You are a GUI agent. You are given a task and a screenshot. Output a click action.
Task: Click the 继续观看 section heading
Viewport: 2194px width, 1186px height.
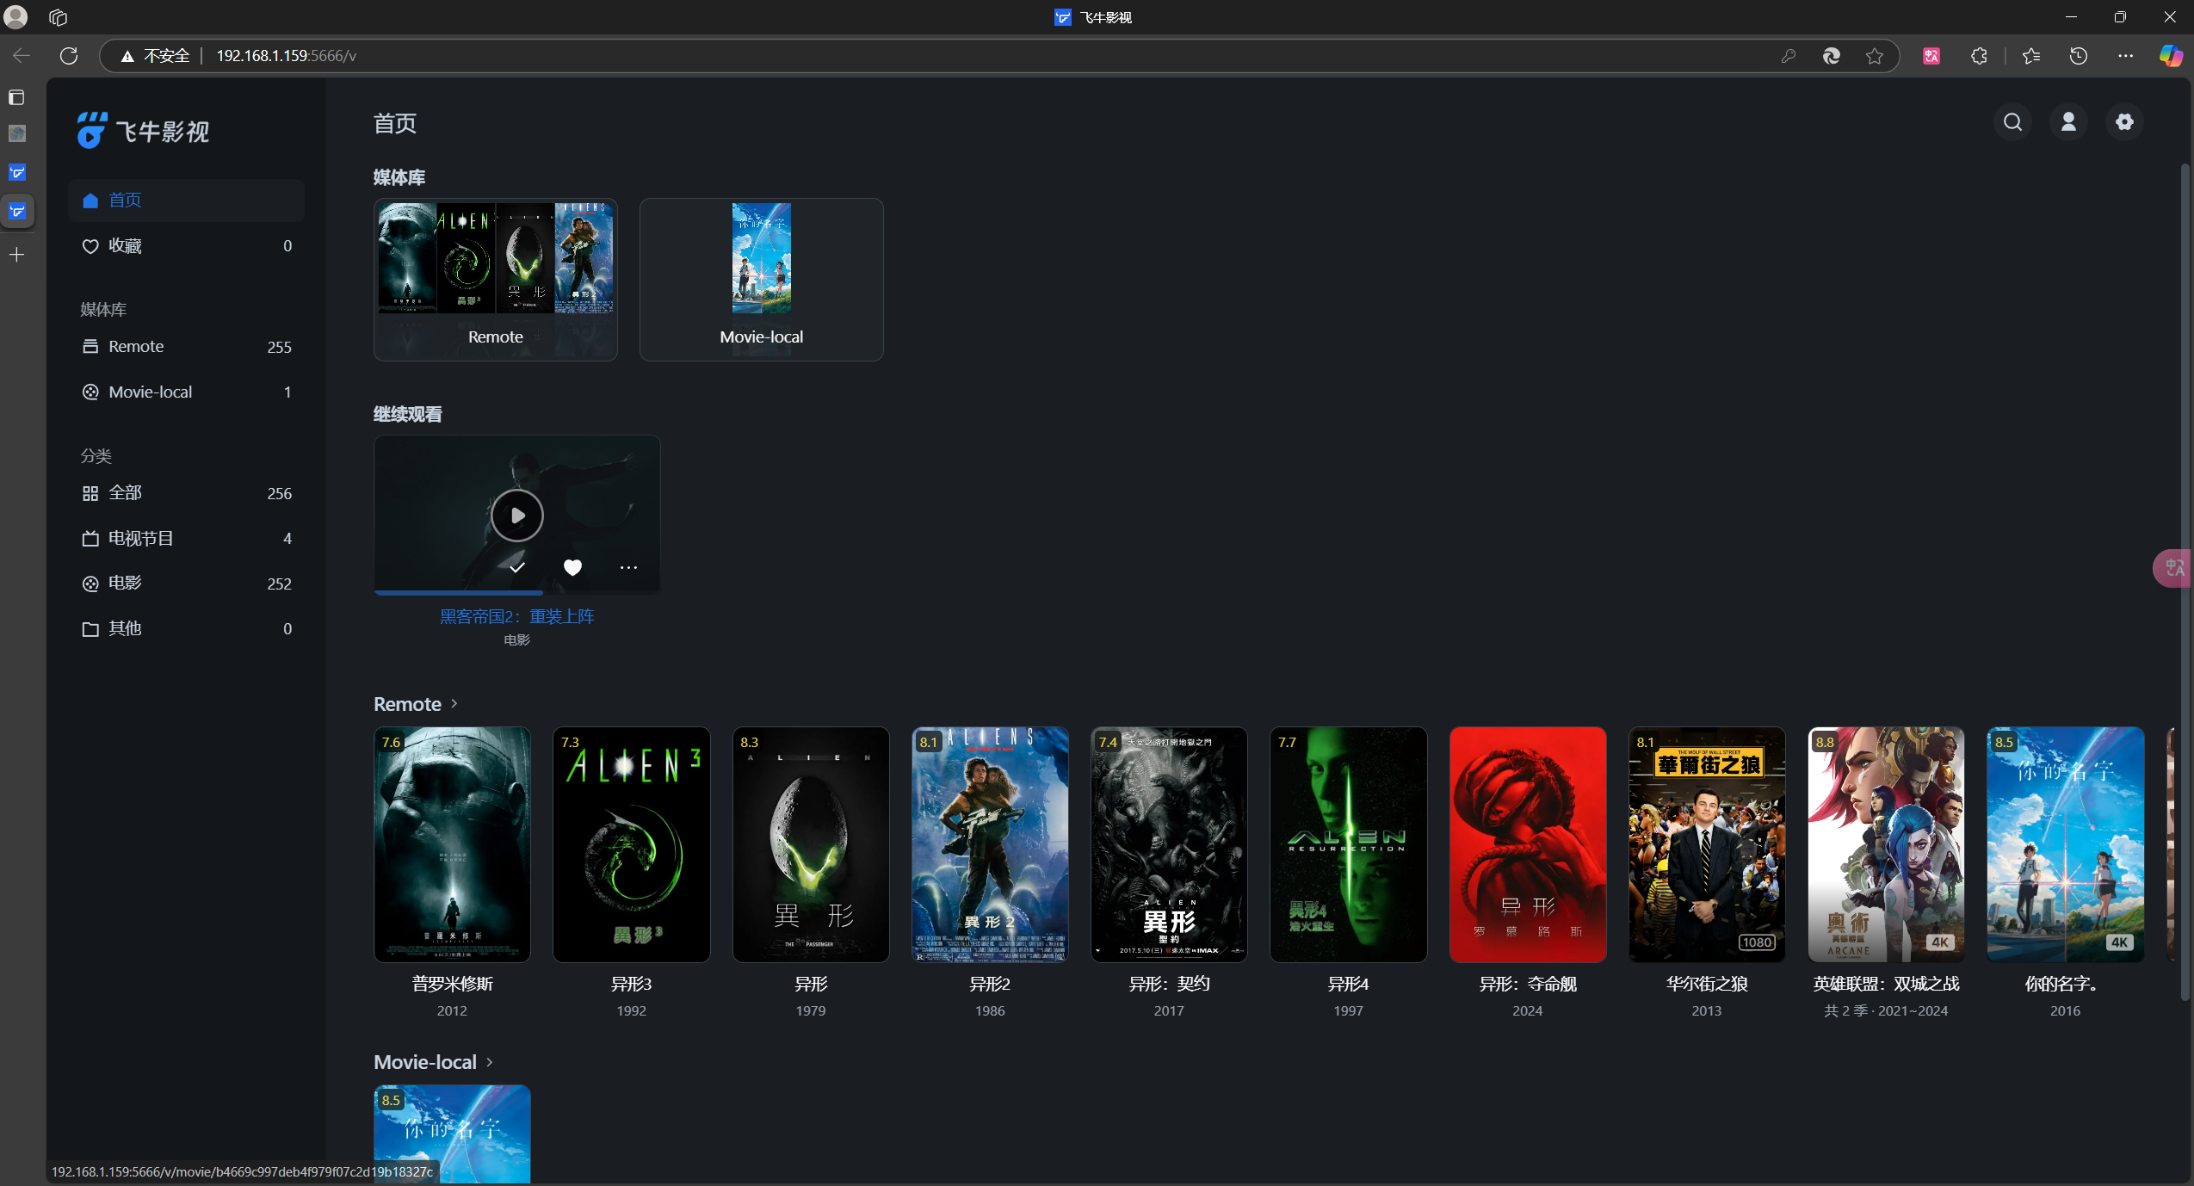coord(407,415)
